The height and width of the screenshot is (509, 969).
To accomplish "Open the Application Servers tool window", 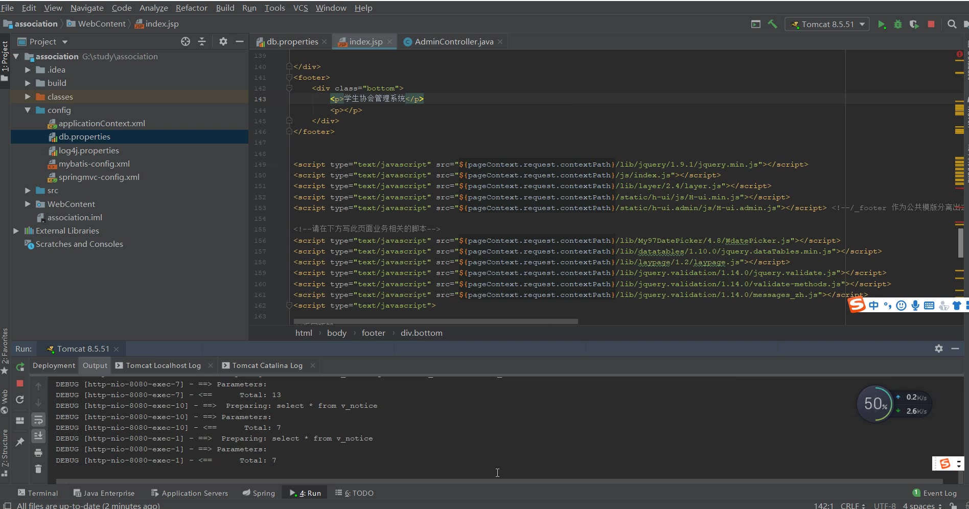I will (x=190, y=493).
